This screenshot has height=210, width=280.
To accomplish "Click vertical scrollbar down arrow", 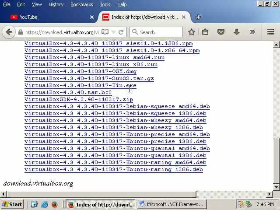I will point(276,187).
